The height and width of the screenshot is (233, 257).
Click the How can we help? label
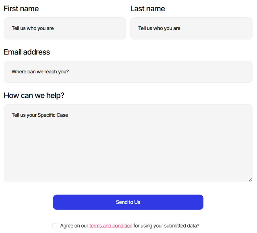(34, 96)
